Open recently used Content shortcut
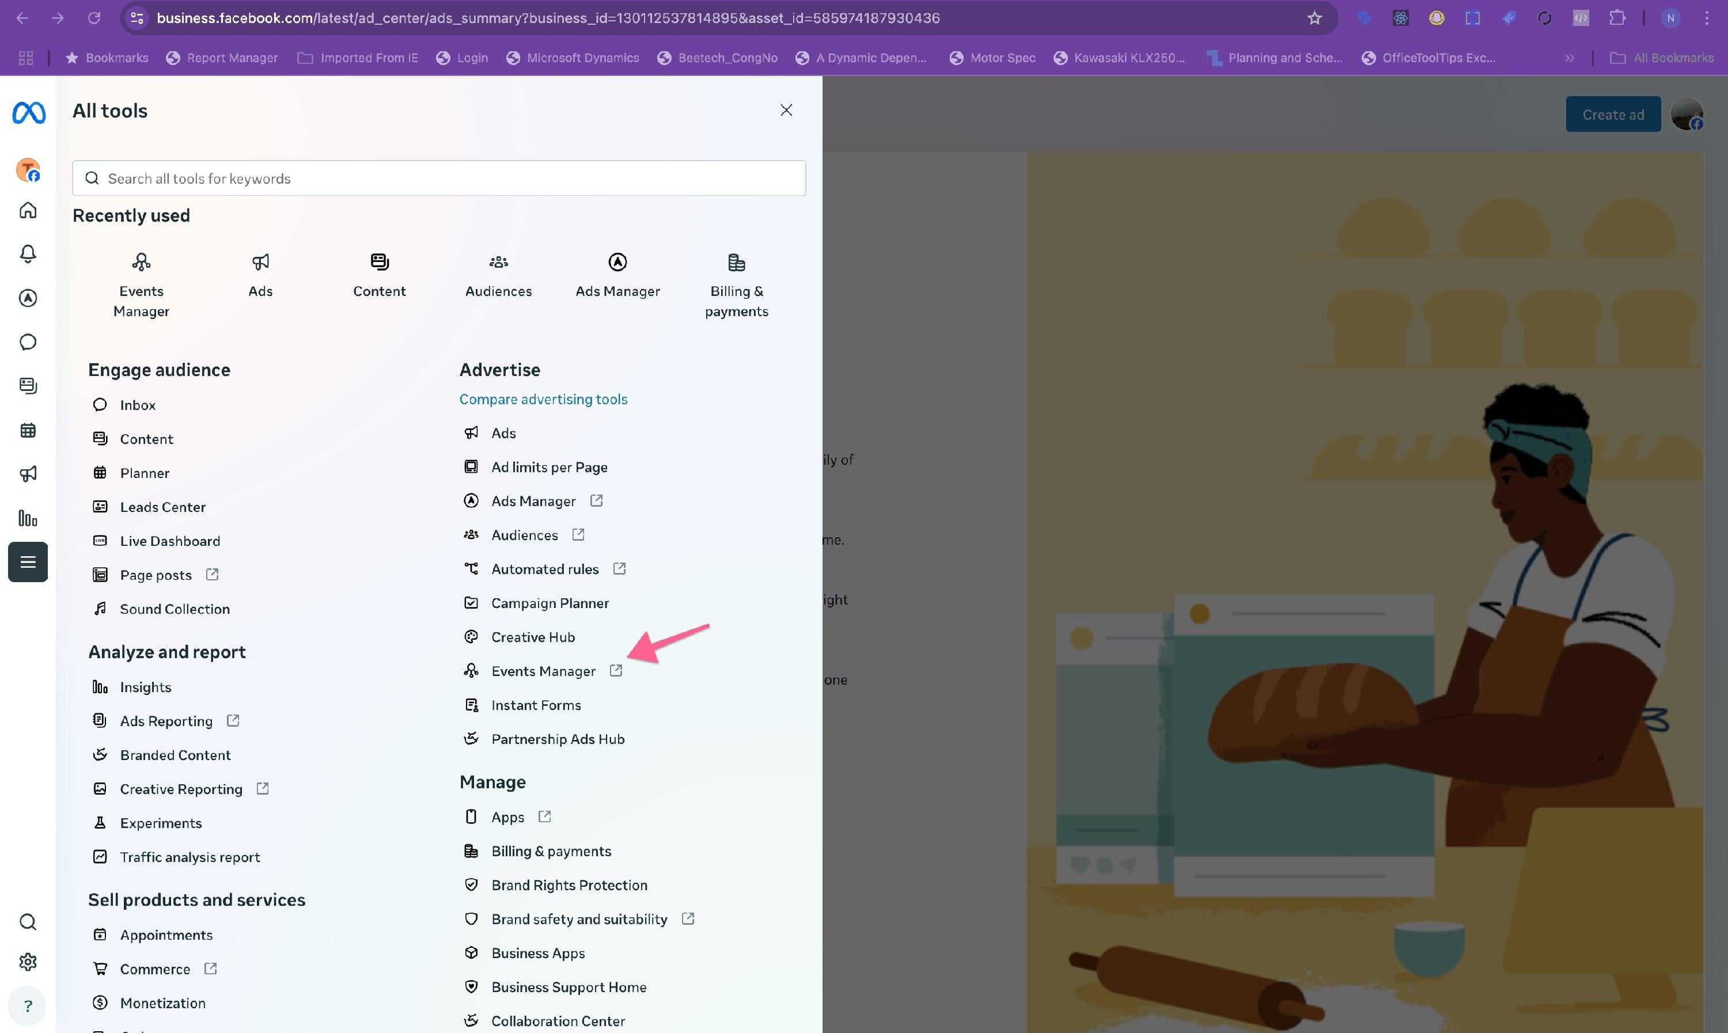1728x1033 pixels. click(380, 276)
